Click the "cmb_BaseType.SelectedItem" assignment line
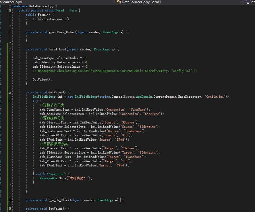The height and width of the screenshot is (212, 255). click(102, 114)
